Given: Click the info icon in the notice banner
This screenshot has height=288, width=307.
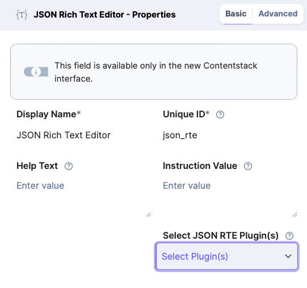Looking at the screenshot, I should click(36, 72).
